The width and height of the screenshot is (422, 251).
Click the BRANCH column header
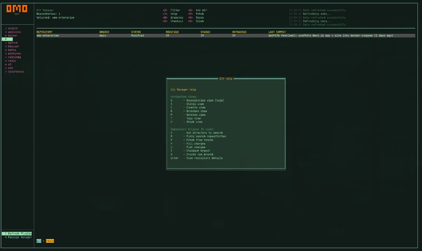tap(104, 32)
